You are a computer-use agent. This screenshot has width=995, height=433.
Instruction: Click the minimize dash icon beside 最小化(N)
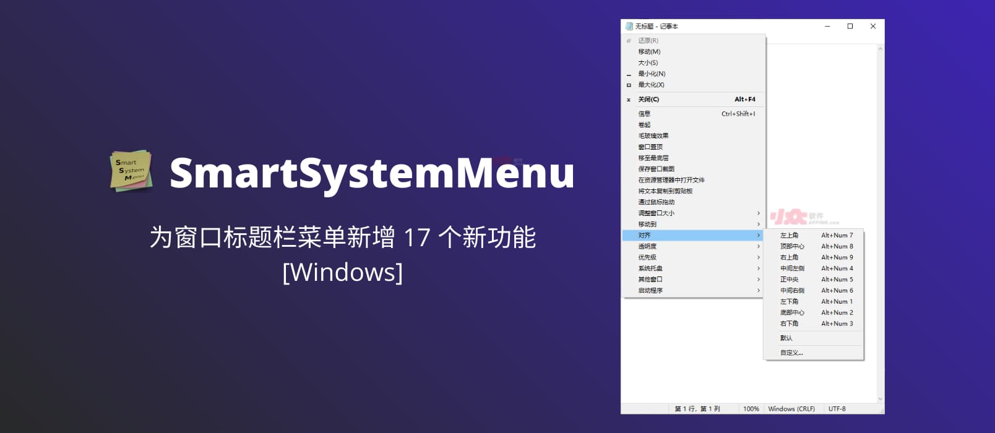pos(629,74)
